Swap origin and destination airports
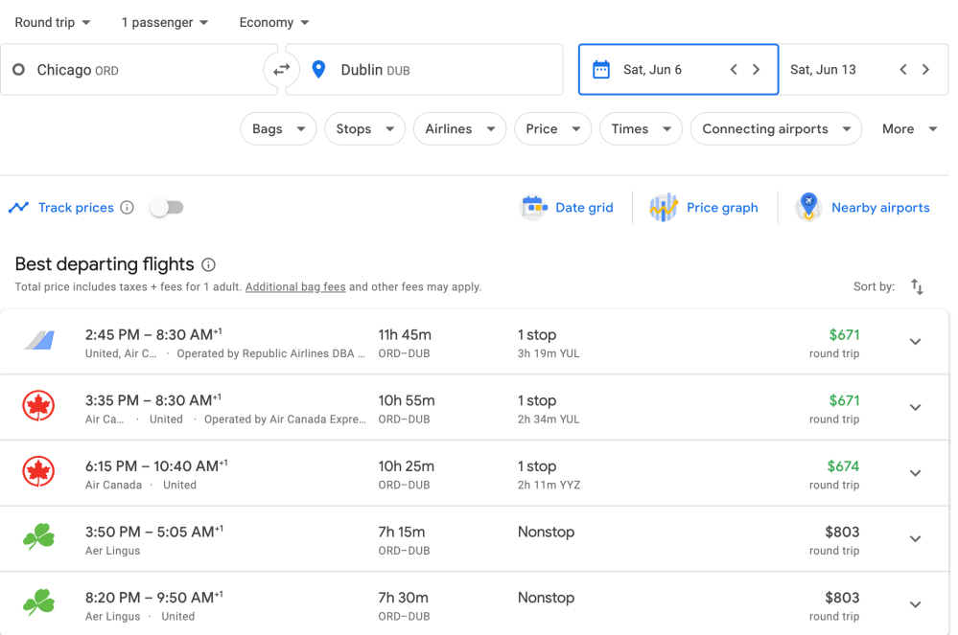958x635 pixels. [x=281, y=70]
